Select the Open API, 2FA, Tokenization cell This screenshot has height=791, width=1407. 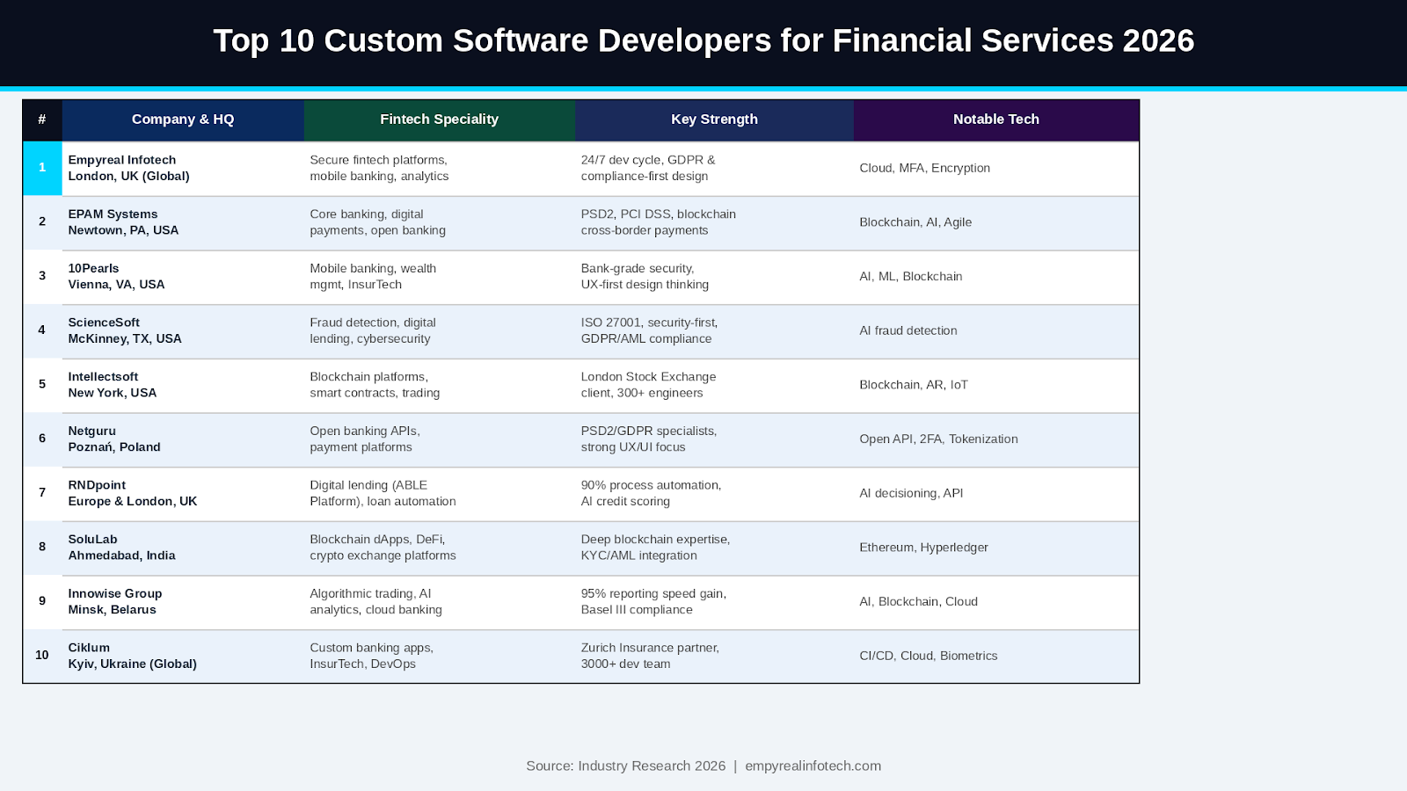pyautogui.click(x=938, y=439)
